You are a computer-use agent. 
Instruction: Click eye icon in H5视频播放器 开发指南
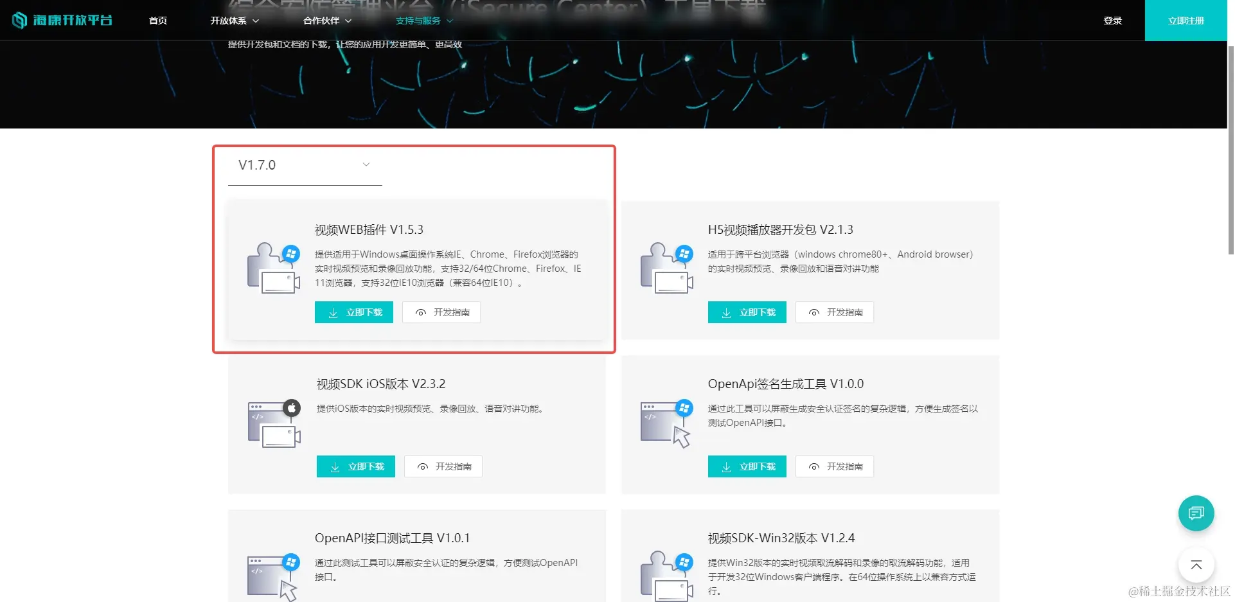point(814,313)
